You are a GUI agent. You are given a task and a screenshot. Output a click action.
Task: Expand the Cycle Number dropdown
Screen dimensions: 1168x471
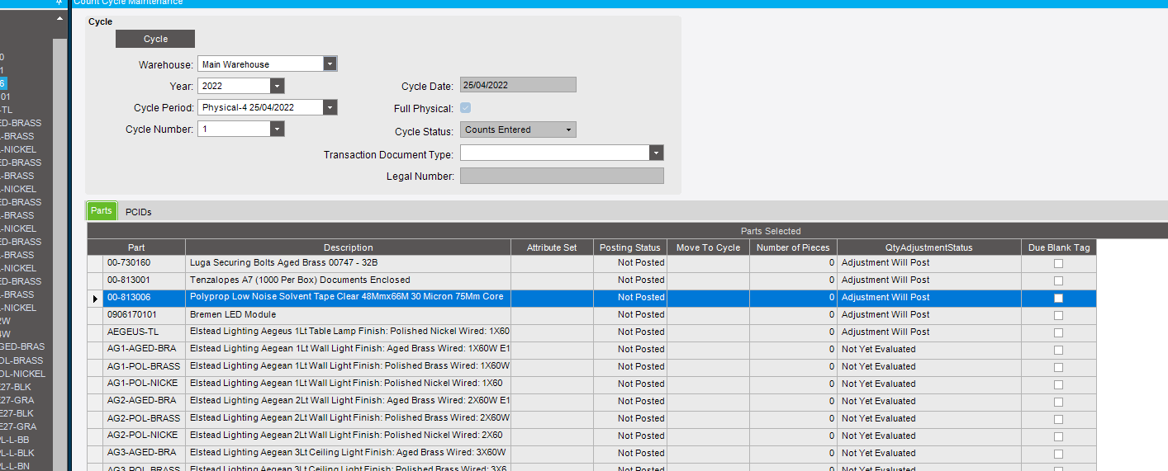(277, 129)
